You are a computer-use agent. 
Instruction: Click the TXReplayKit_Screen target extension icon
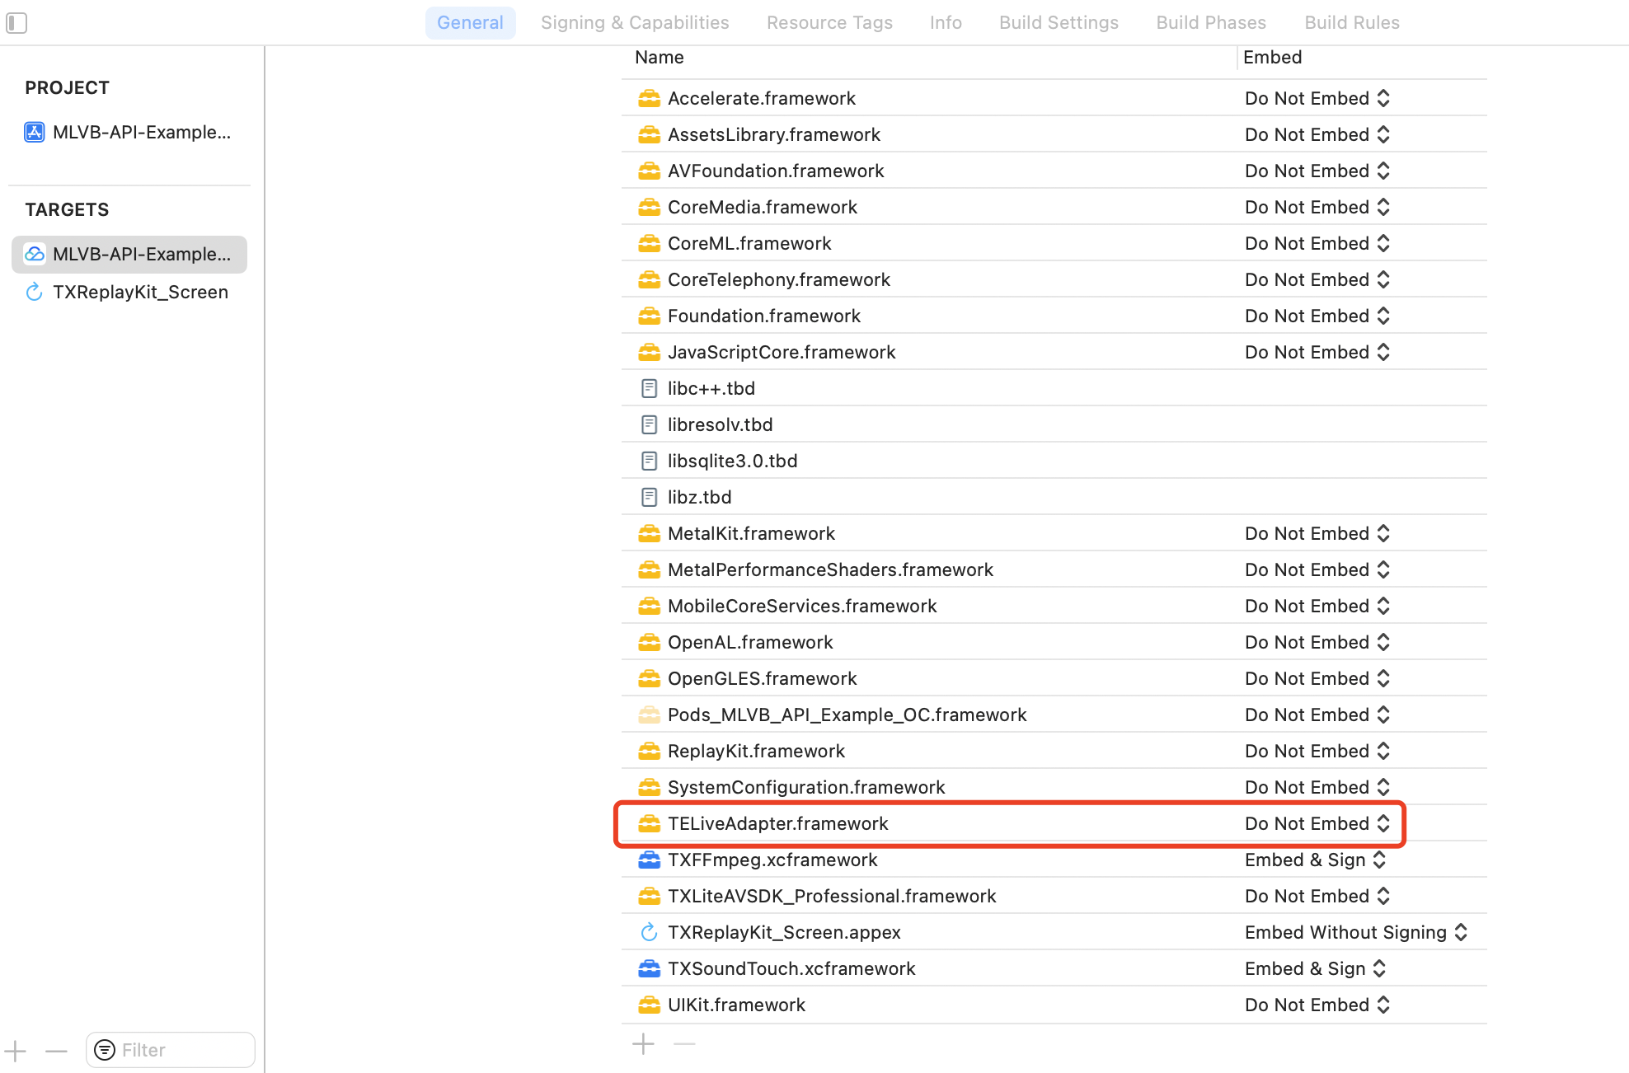[34, 292]
